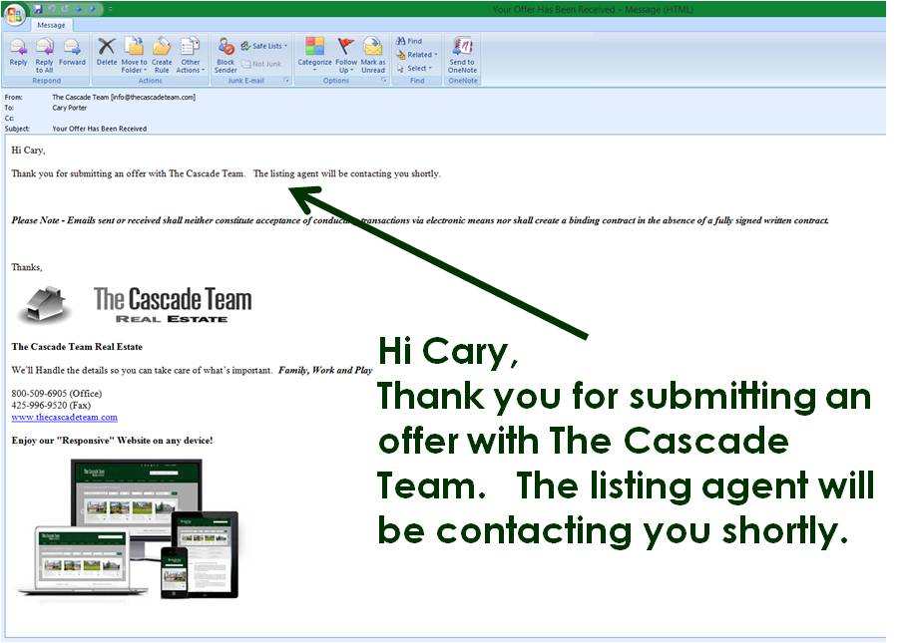Screen dimensions: 912x643
Task: Click the Save icon in quick access toolbar
Action: (x=37, y=9)
